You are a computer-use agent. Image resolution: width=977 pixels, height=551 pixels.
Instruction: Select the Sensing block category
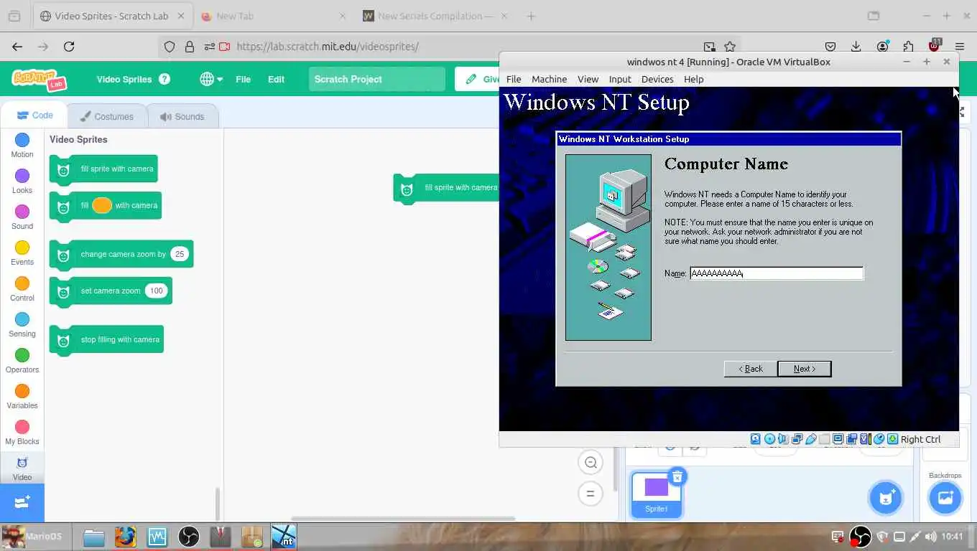22,324
